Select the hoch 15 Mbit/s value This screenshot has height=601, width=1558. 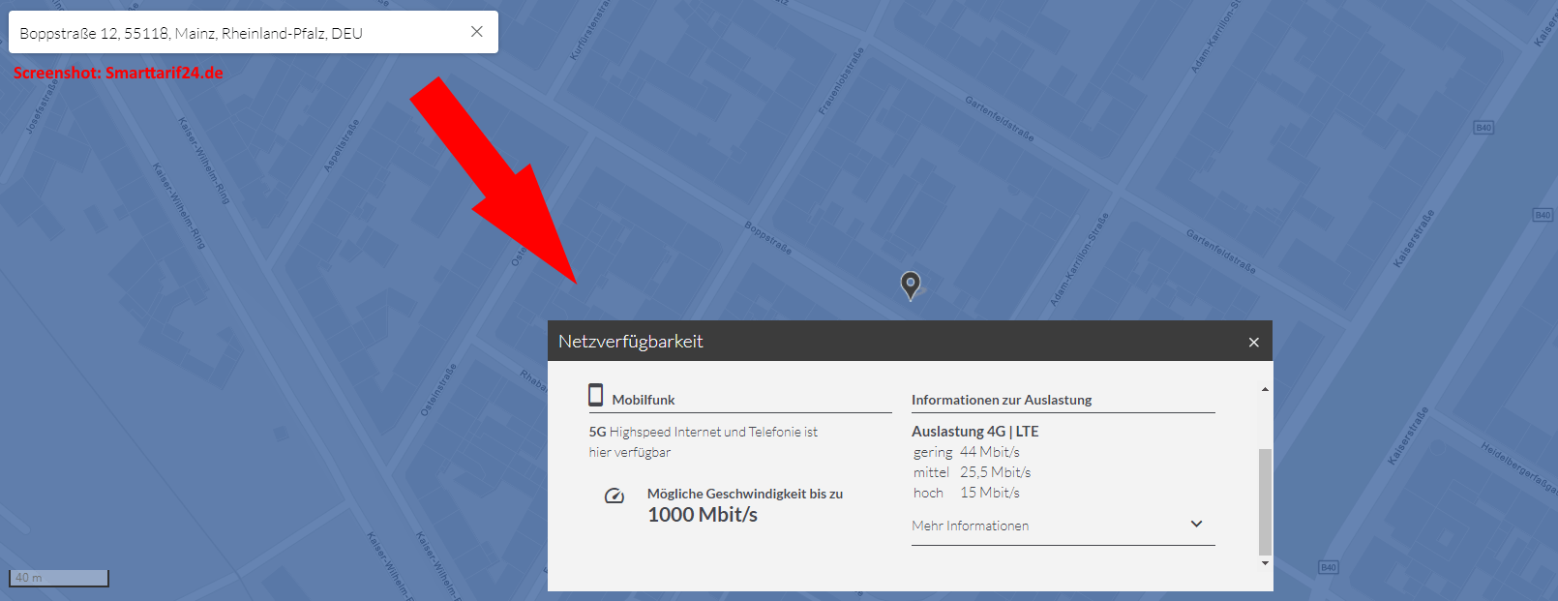point(966,493)
